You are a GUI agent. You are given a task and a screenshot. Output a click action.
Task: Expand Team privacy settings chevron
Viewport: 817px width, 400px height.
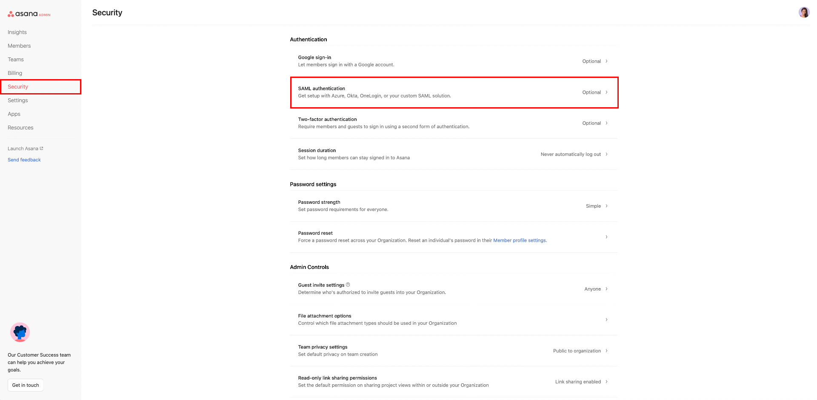[606, 351]
